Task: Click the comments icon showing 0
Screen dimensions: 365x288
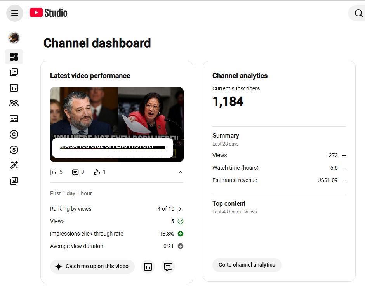Action: click(x=75, y=172)
